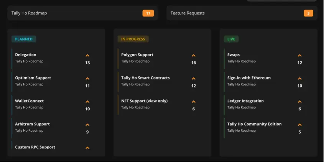Screen dimensions: 324x163
Task: Click Sign-In with Ethereum vote count 10
Action: 299,86
